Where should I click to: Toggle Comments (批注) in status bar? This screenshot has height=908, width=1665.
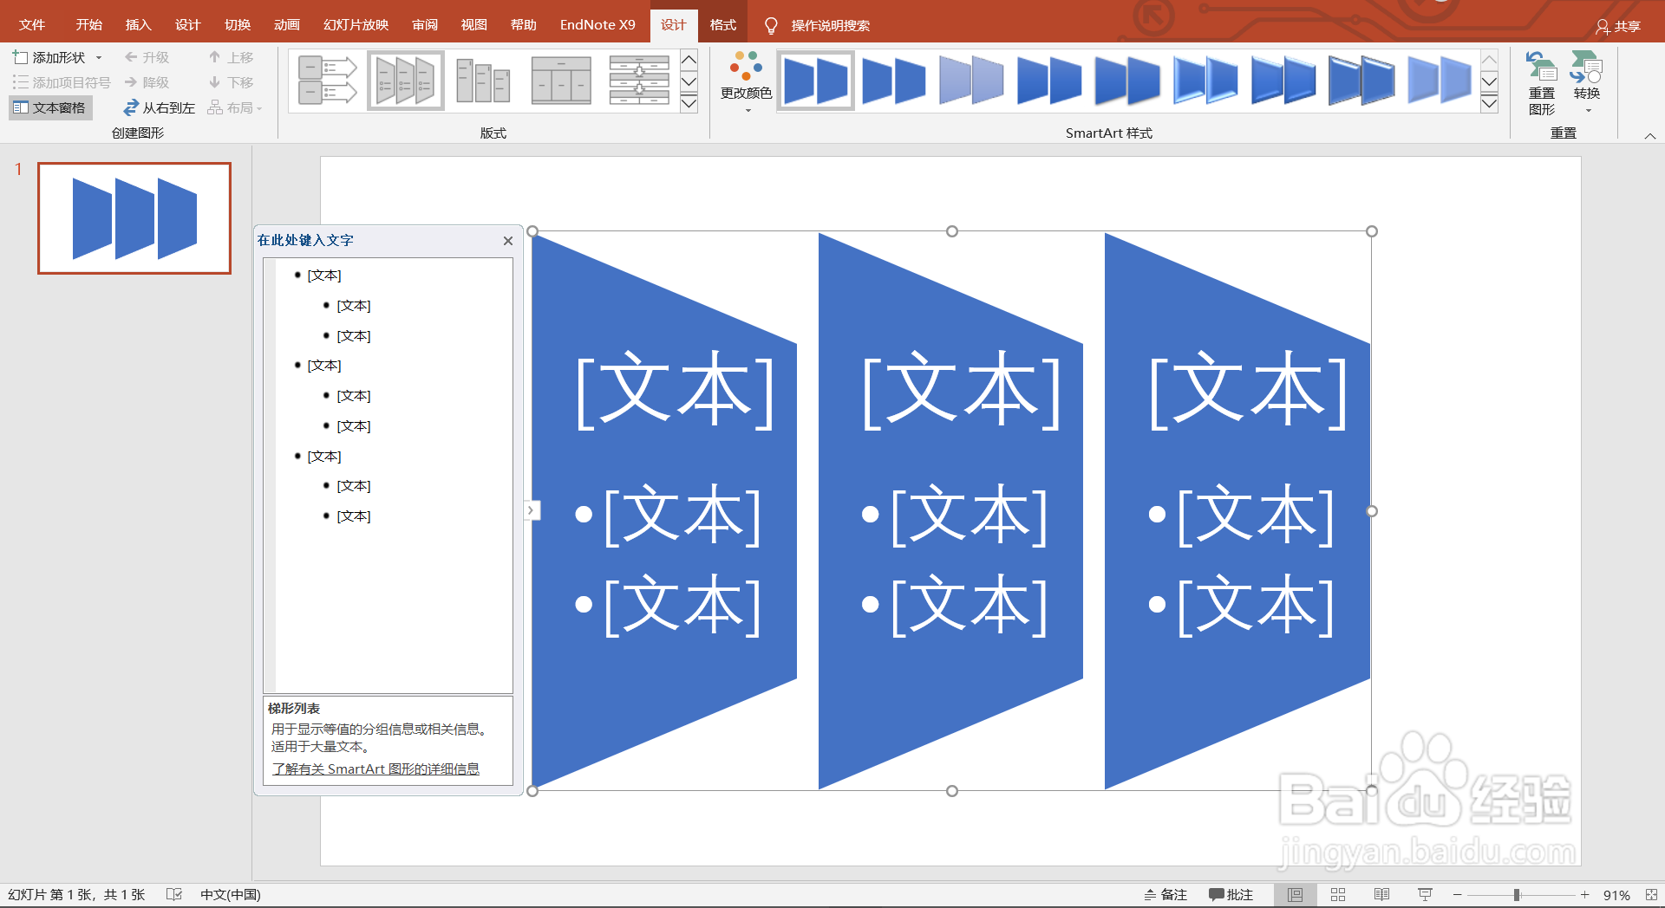click(1231, 895)
